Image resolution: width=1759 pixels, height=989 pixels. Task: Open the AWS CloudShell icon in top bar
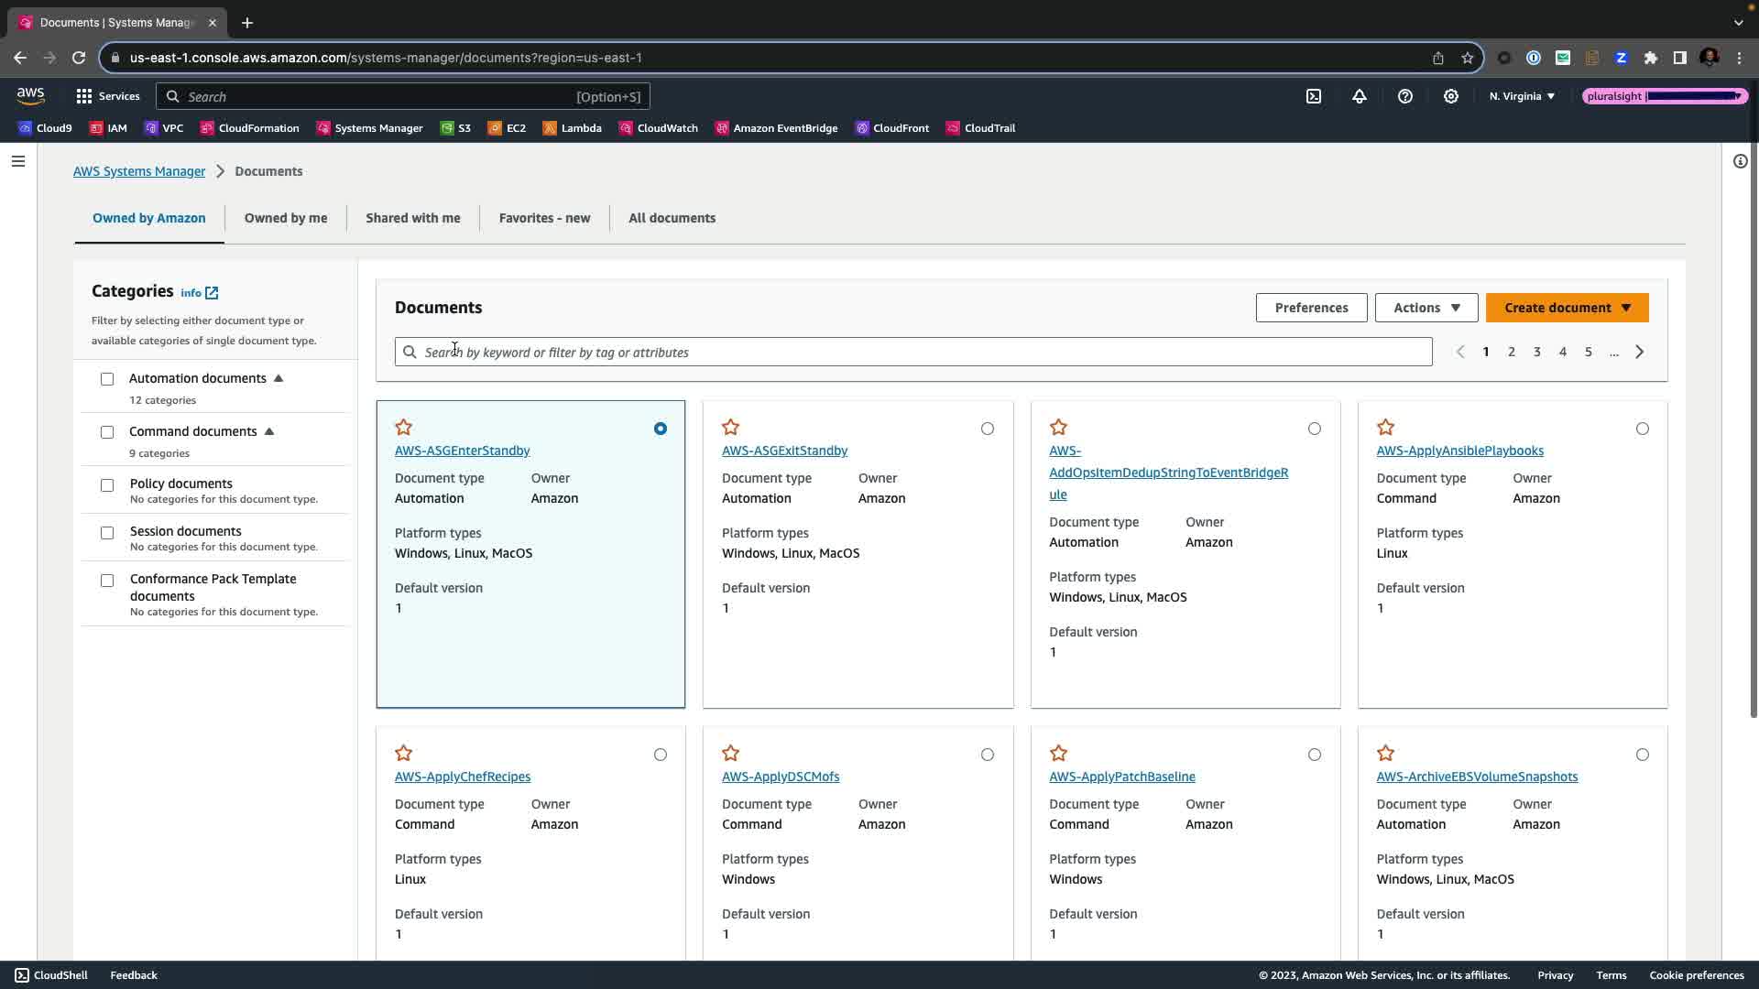click(x=1314, y=96)
